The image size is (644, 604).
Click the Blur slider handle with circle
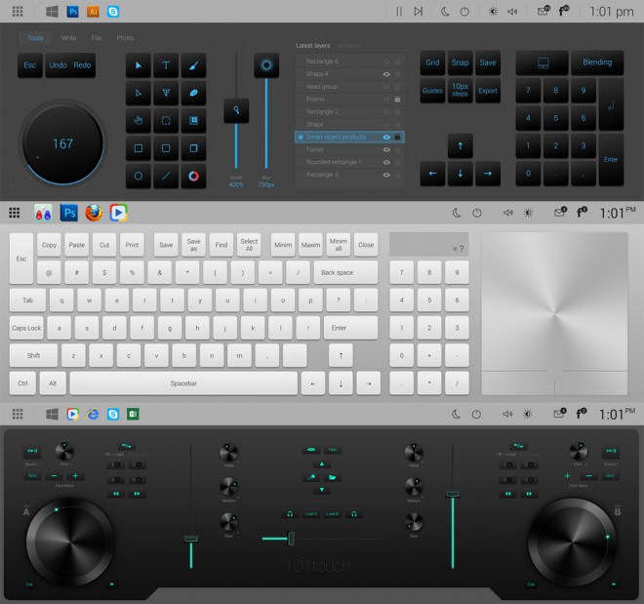[x=266, y=65]
